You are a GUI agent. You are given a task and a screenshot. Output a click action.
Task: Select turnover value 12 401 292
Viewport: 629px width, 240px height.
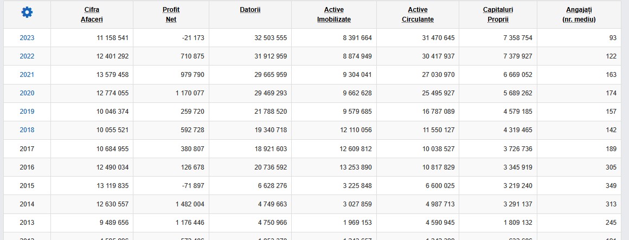click(112, 56)
